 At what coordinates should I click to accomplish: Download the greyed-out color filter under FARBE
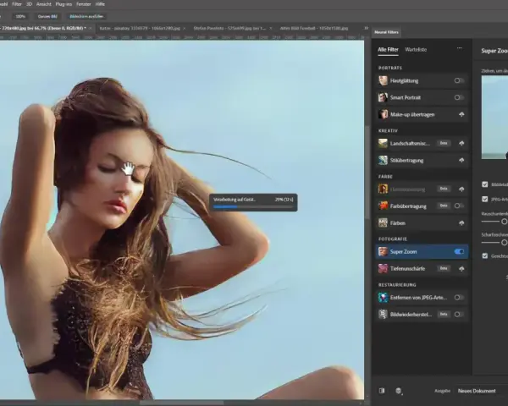coord(461,189)
